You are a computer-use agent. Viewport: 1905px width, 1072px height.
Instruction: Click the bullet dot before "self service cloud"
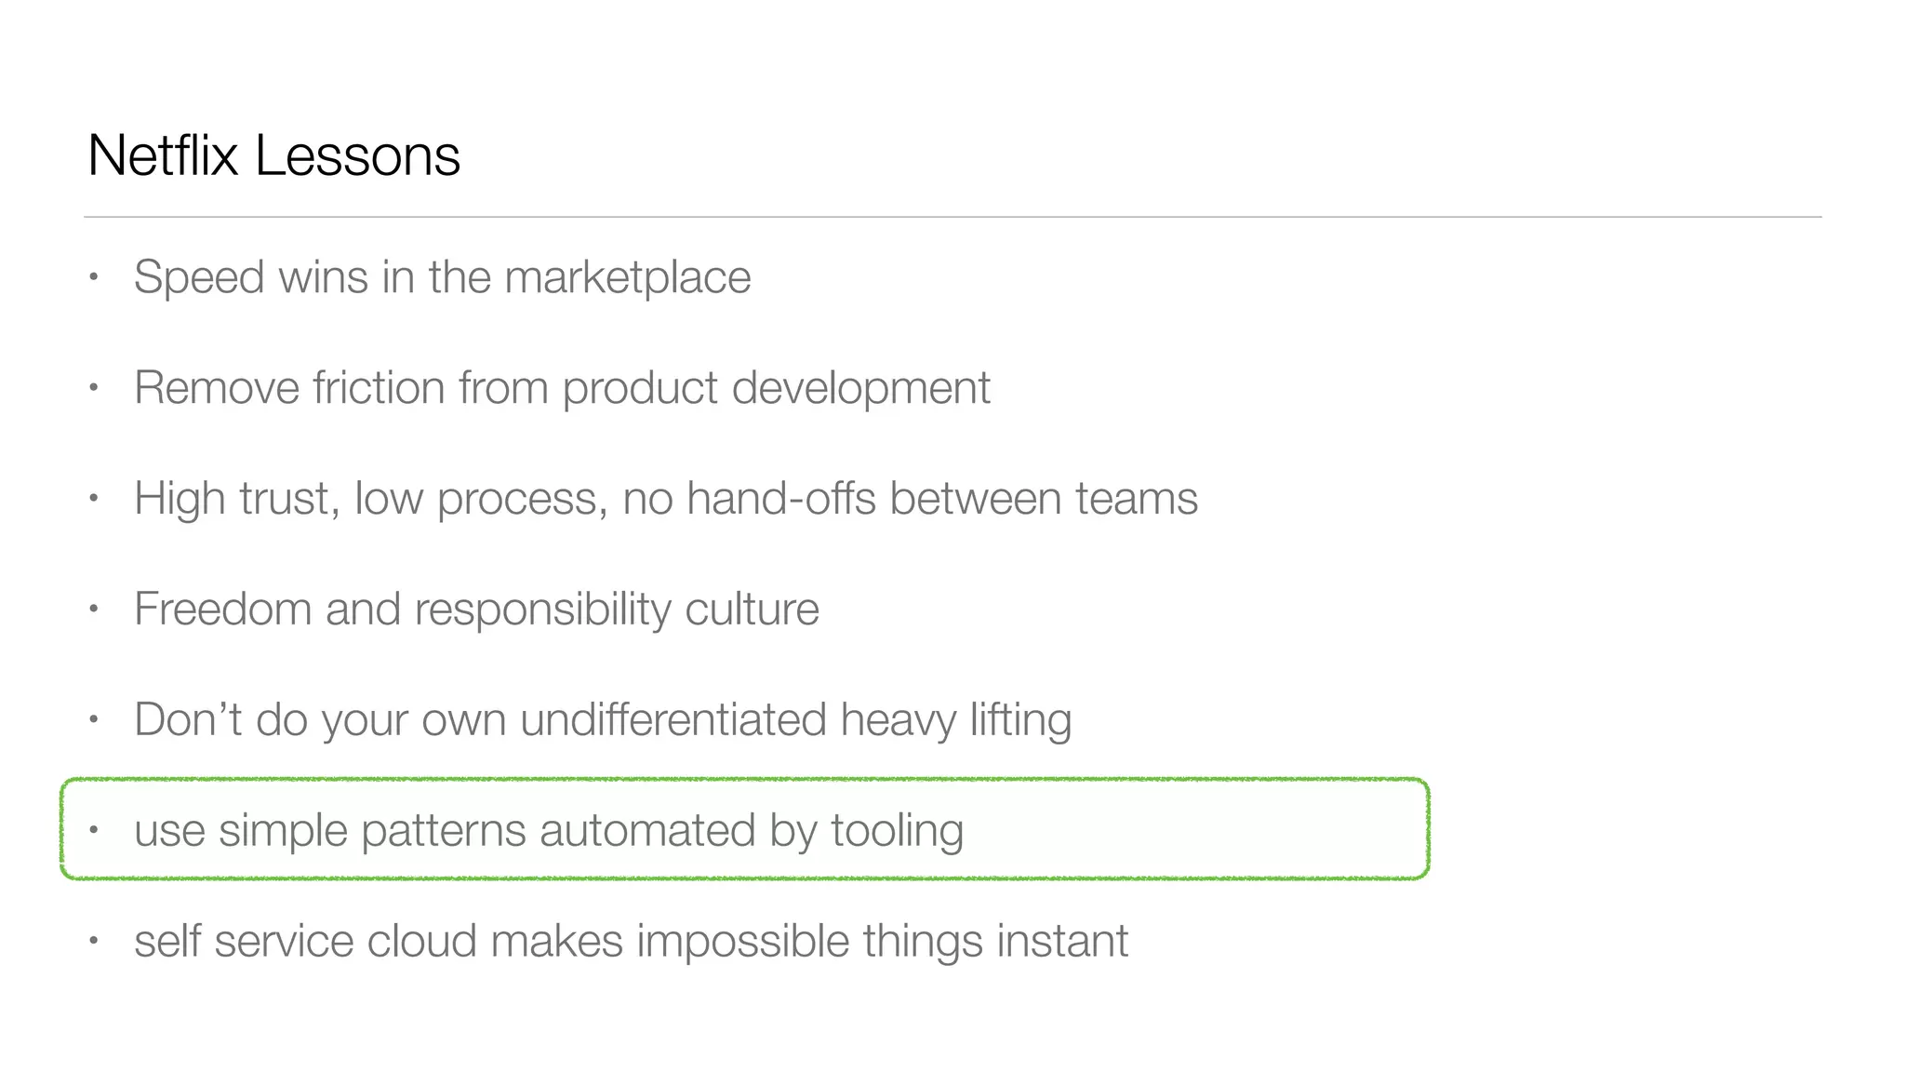click(x=93, y=940)
